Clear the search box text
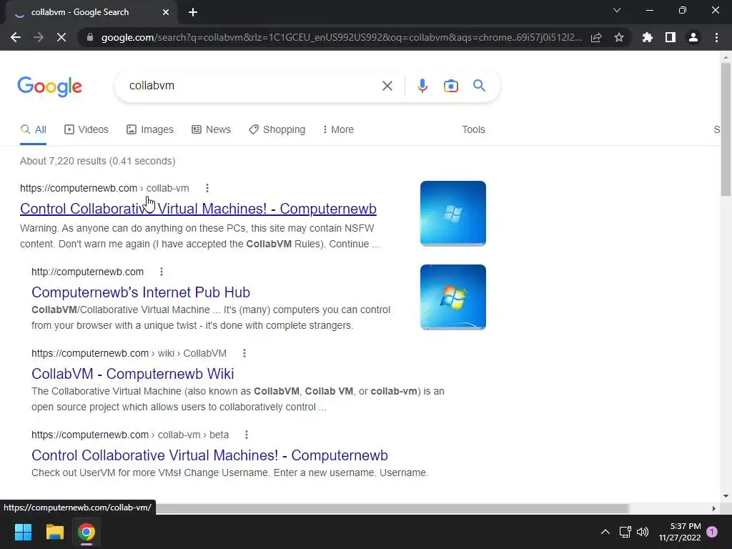 (387, 86)
